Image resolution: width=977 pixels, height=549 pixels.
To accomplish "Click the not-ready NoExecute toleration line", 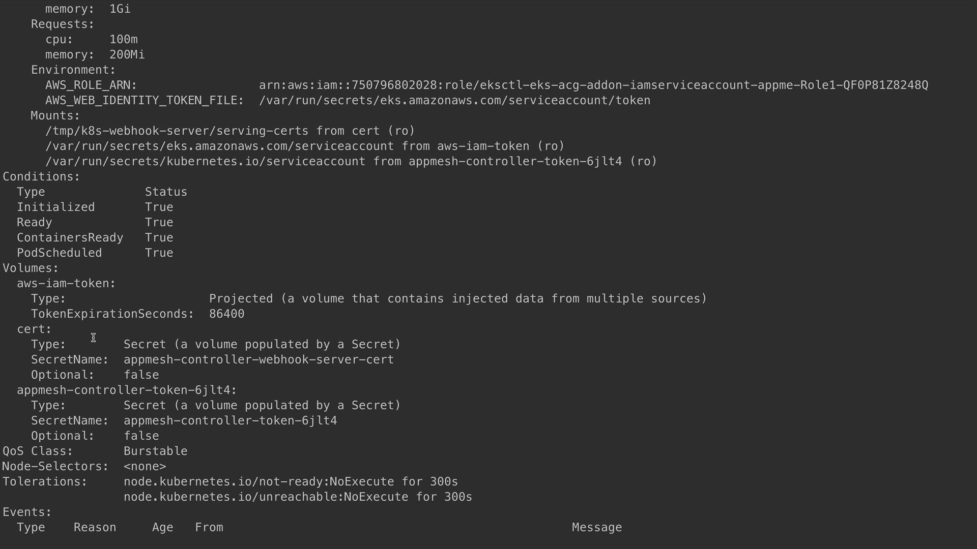I will point(291,482).
